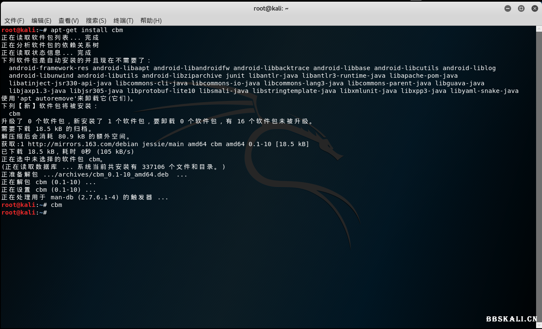Click the 'cbm' package name under new packages
This screenshot has height=329, width=542.
[x=14, y=113]
